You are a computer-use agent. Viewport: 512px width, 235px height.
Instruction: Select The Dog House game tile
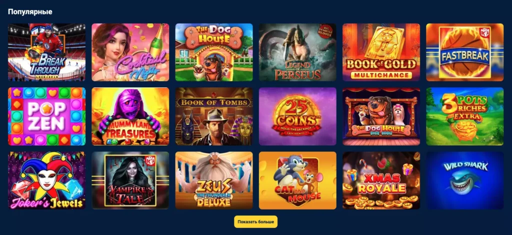pos(214,52)
